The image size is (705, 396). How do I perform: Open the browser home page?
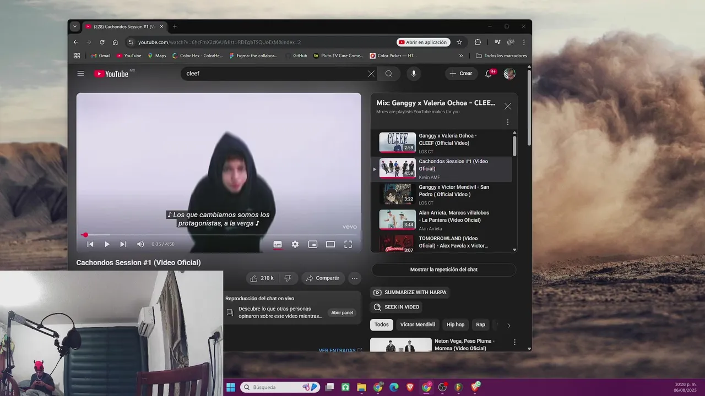coord(115,42)
